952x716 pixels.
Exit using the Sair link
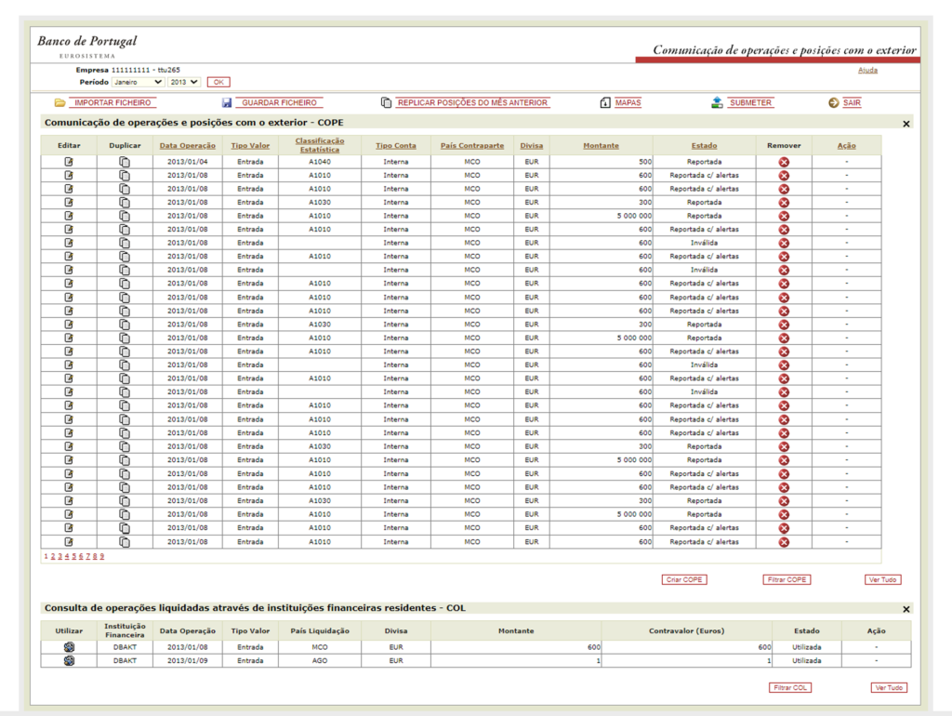pyautogui.click(x=852, y=102)
